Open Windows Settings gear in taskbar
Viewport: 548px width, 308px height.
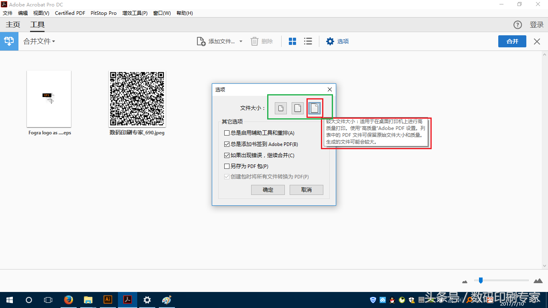point(147,300)
